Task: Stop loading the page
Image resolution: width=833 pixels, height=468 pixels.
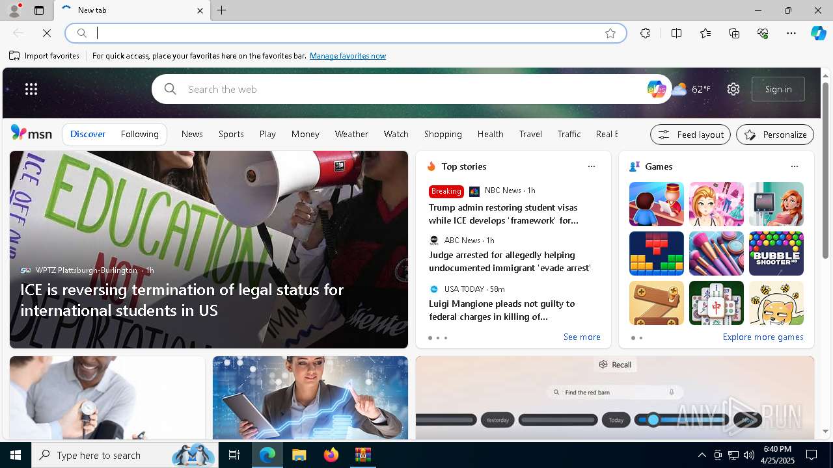Action: 47,33
